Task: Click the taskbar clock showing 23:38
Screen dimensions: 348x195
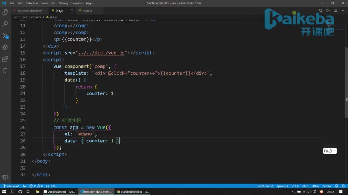Action: coord(331,192)
